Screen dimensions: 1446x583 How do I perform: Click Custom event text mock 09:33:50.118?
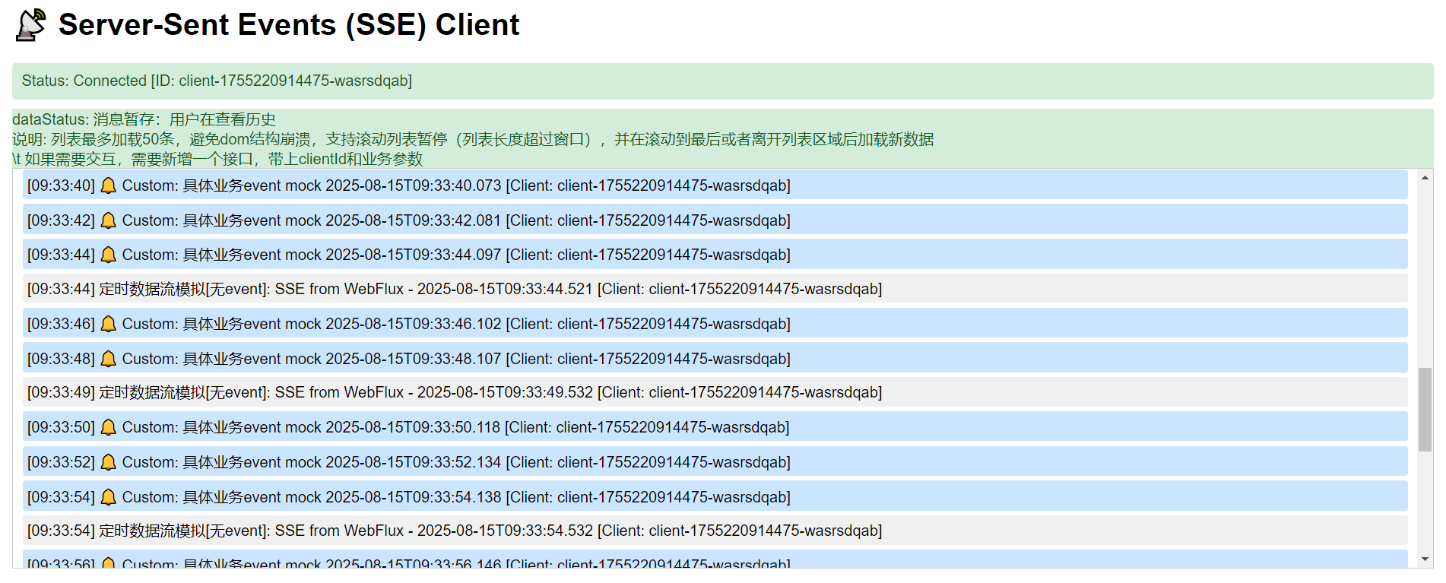(456, 427)
